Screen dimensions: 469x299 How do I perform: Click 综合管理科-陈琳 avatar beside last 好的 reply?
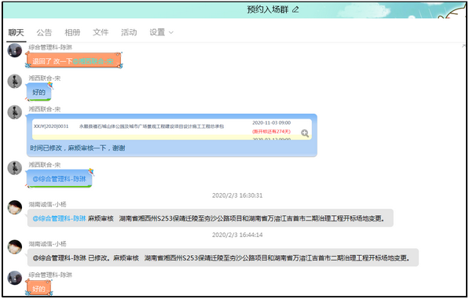coord(15,278)
